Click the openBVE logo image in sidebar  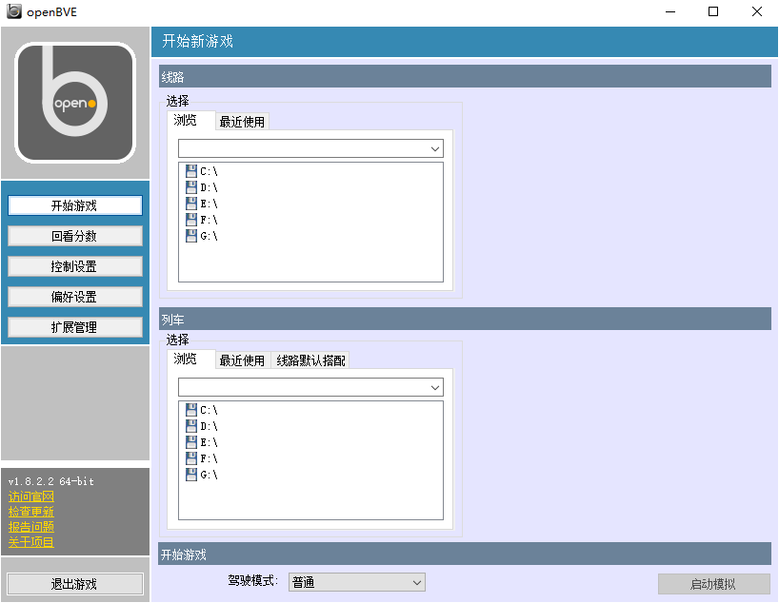(75, 103)
